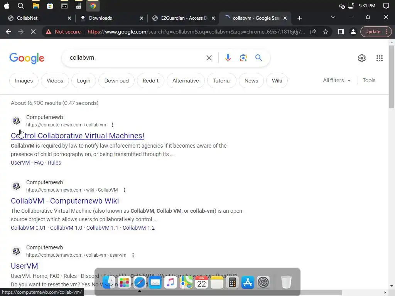Viewport: 395px width, 296px height.
Task: Open Google quick settings gear
Action: click(362, 58)
